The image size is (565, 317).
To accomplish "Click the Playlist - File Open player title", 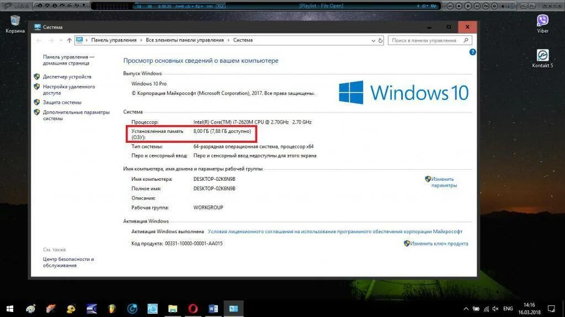I will 321,6.
